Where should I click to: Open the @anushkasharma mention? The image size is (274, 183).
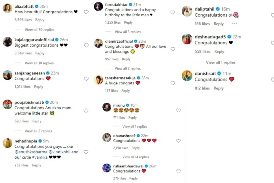31,152
